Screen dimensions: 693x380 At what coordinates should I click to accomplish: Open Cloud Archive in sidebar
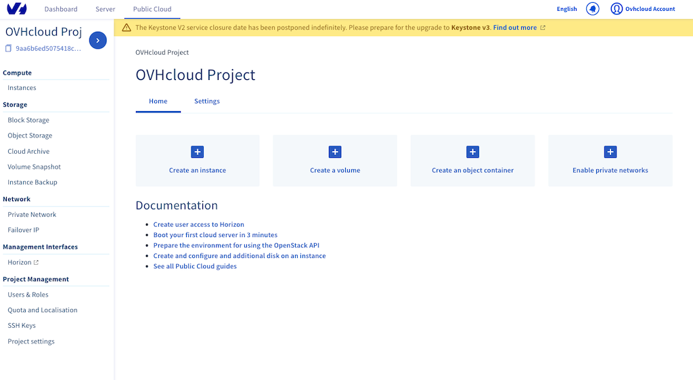coord(28,151)
